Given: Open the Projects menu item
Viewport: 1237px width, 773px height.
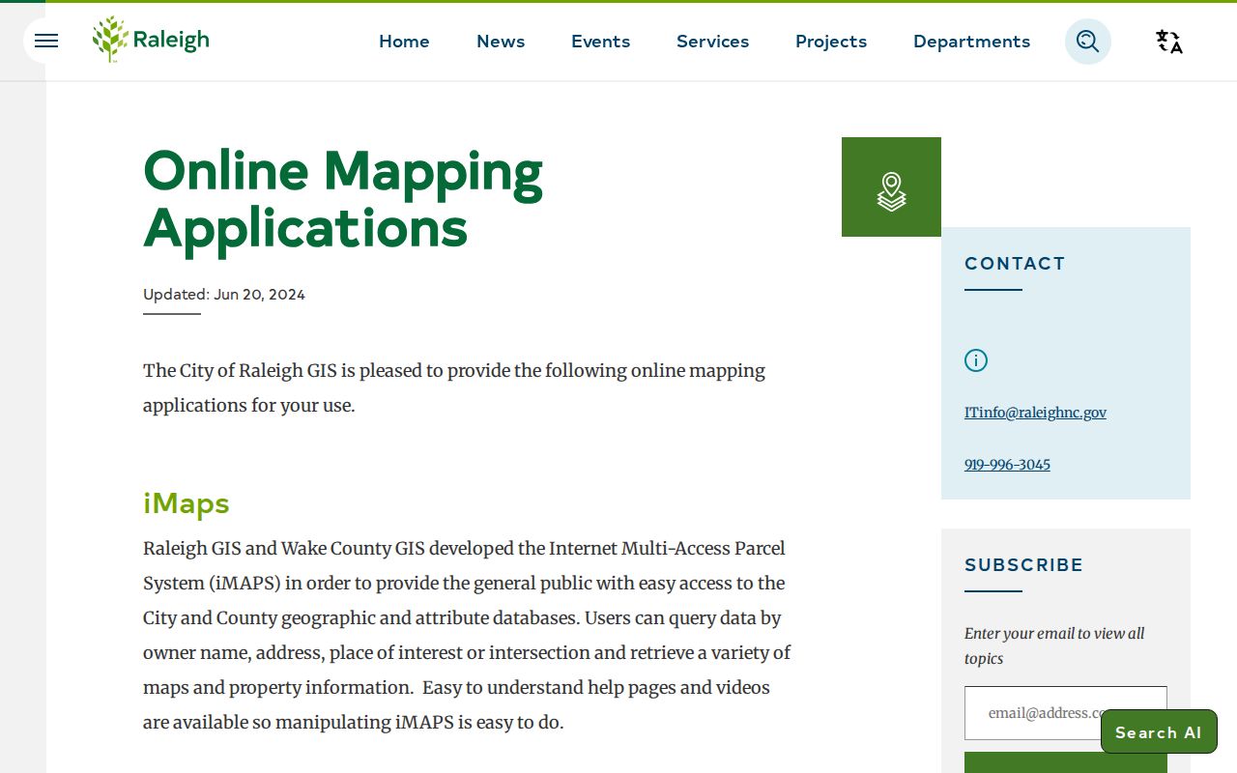Looking at the screenshot, I should click(x=831, y=42).
